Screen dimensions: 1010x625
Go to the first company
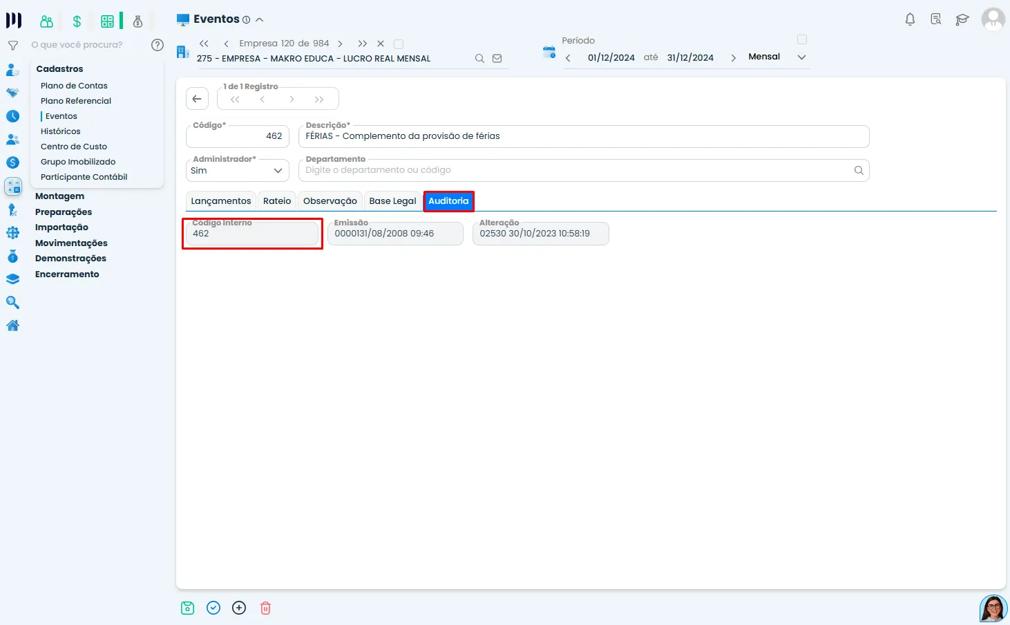click(x=204, y=44)
